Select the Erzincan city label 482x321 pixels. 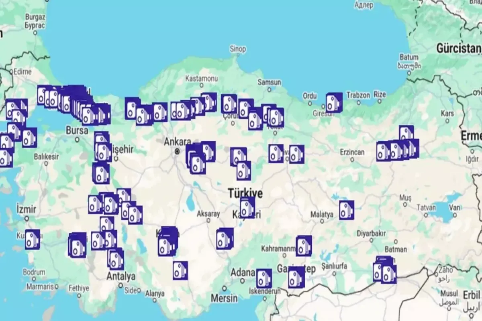click(x=351, y=152)
